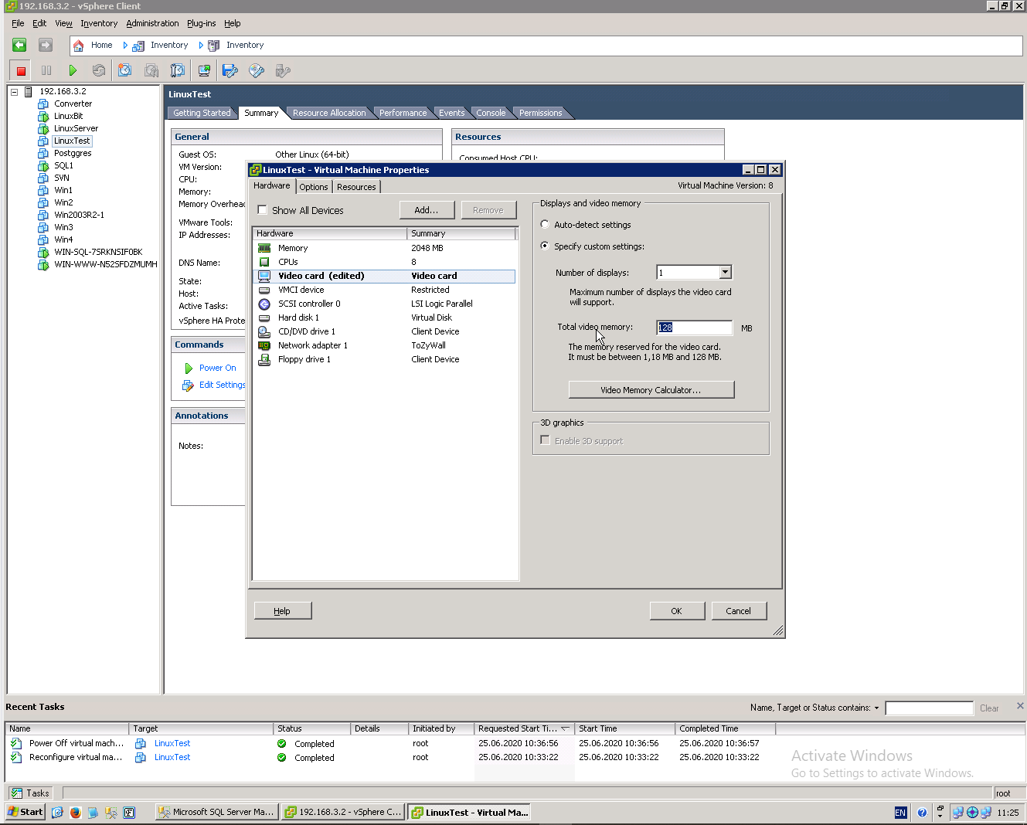The image size is (1027, 825).
Task: Click the Help button in the dialog
Action: pos(282,611)
